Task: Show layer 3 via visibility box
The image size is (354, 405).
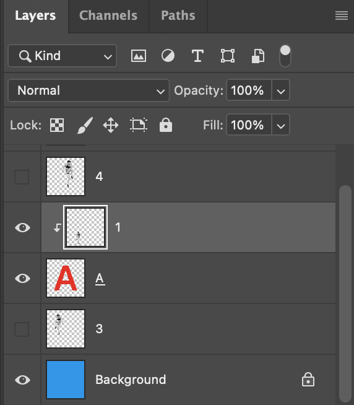Action: (22, 329)
